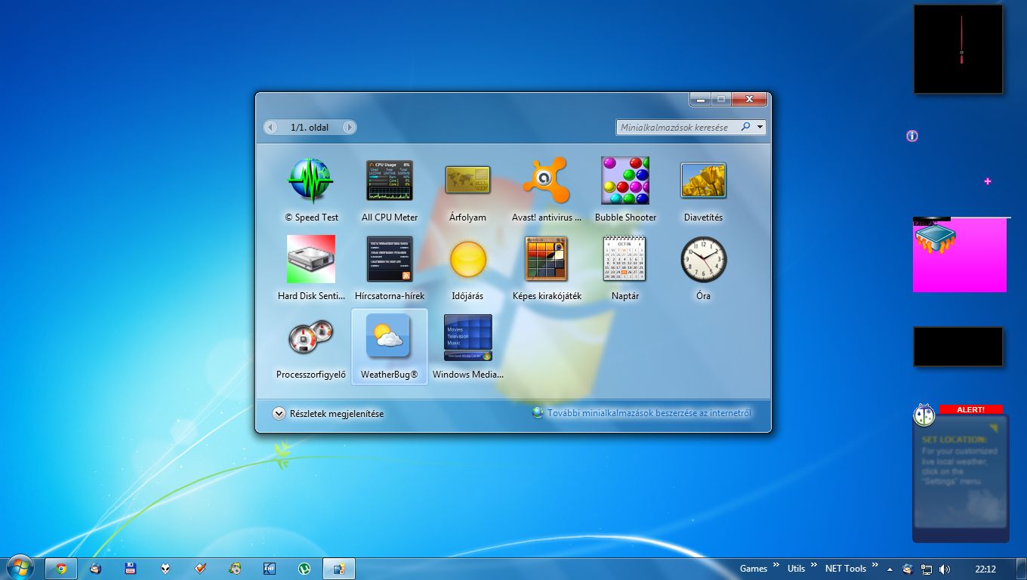Open KMPlayer from the taskbar
The width and height of the screenshot is (1027, 580).
coord(270,569)
